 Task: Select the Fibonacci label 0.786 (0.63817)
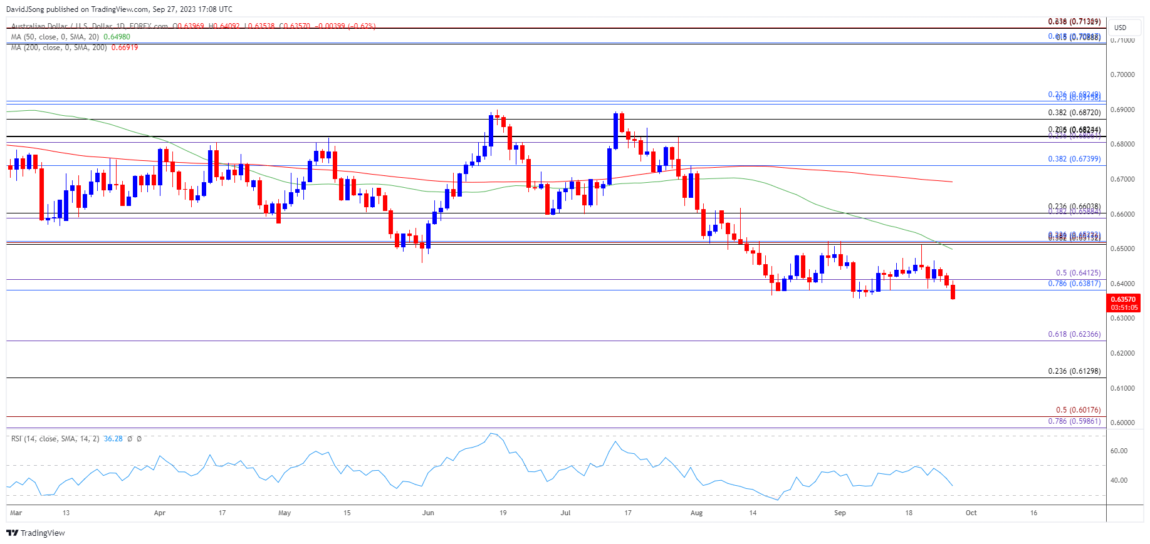tap(1074, 284)
